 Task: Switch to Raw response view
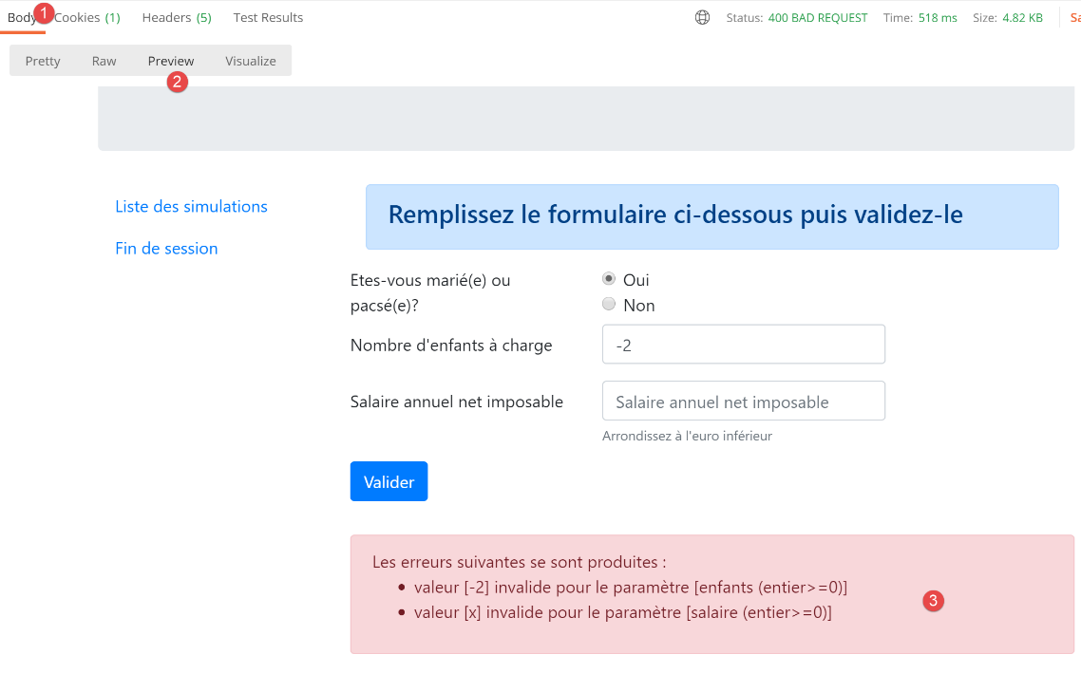pyautogui.click(x=104, y=61)
